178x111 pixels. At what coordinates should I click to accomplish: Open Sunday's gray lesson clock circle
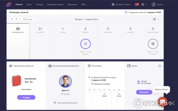153,44
